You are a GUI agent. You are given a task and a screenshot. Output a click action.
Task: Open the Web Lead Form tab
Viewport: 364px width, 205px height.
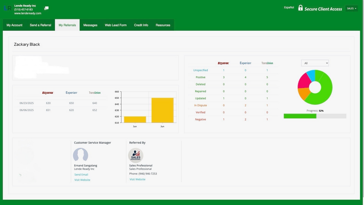point(116,25)
